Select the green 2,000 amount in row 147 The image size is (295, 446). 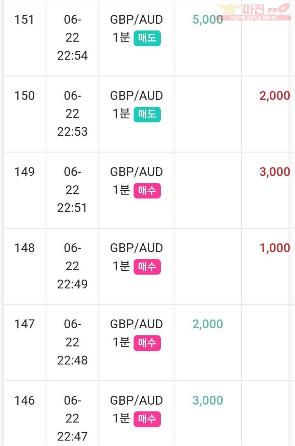[208, 324]
